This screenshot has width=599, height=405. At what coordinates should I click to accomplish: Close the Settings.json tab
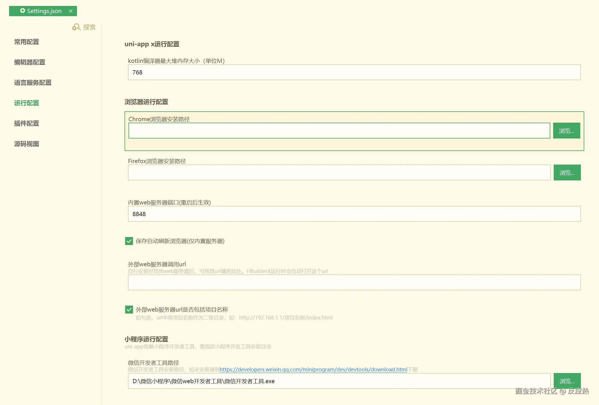click(x=71, y=11)
